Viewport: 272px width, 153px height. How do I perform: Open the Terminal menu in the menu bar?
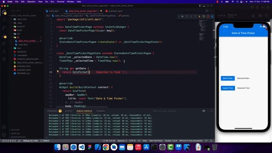tap(60, 2)
